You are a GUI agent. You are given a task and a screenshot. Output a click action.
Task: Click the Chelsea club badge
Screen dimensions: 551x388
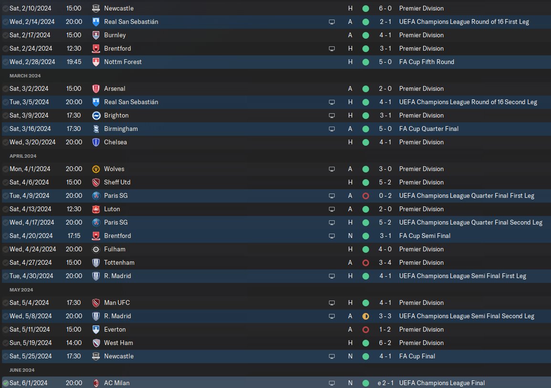click(95, 142)
